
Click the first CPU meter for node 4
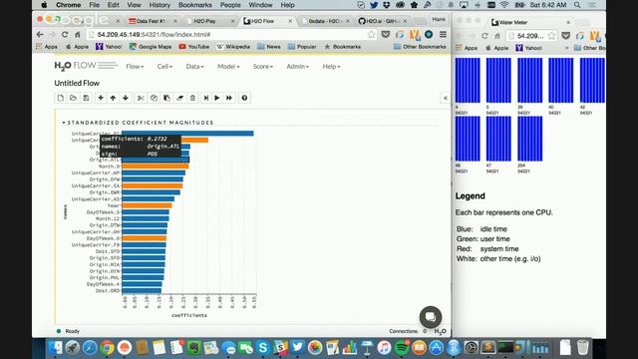click(x=468, y=80)
